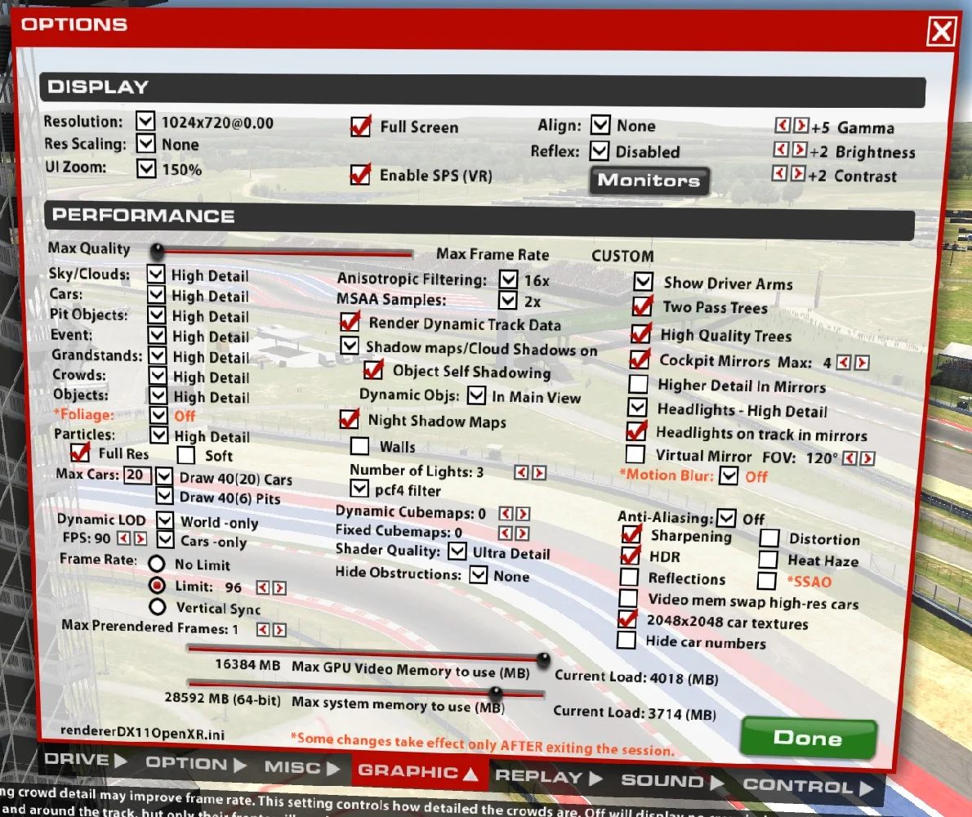Decrease Cockpit Mirrors Max value

844,363
